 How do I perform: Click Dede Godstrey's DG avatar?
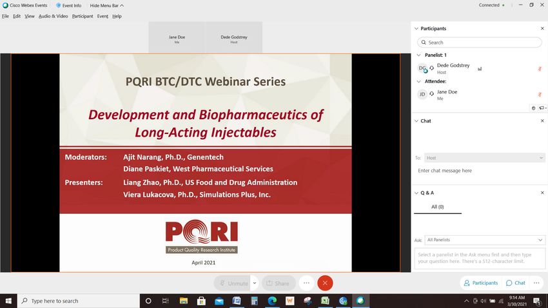422,68
